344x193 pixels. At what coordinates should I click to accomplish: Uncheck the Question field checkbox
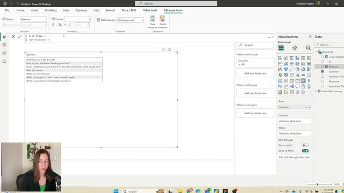(322, 71)
